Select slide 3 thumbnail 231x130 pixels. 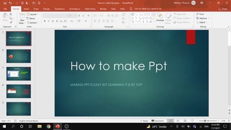click(x=18, y=74)
